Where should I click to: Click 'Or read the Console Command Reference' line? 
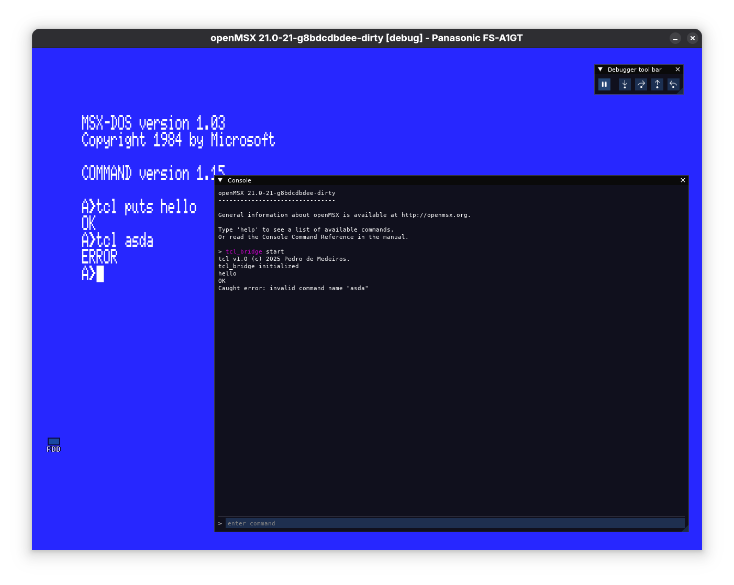[313, 237]
